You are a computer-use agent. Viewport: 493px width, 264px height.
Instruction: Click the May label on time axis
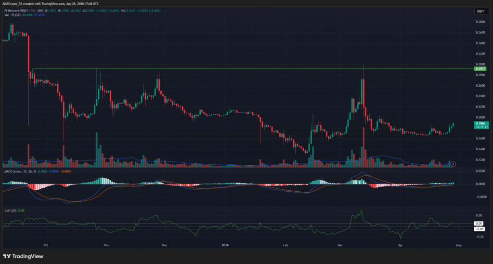[459, 245]
